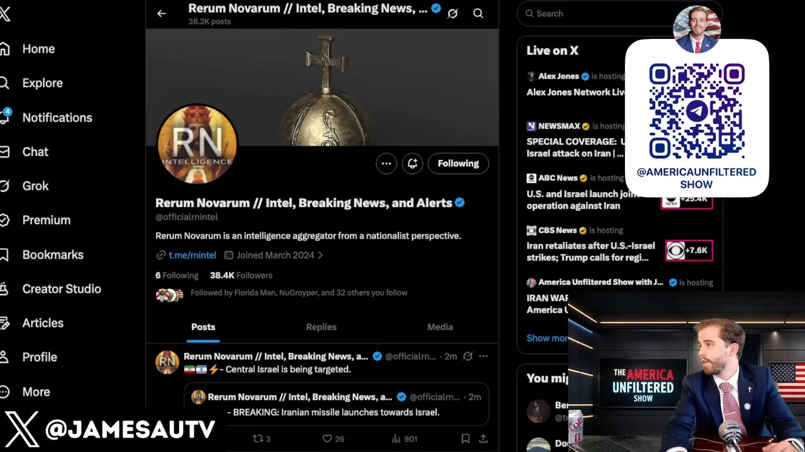The height and width of the screenshot is (452, 805).
Task: Open post avatar for Central Israel post
Action: 167,362
